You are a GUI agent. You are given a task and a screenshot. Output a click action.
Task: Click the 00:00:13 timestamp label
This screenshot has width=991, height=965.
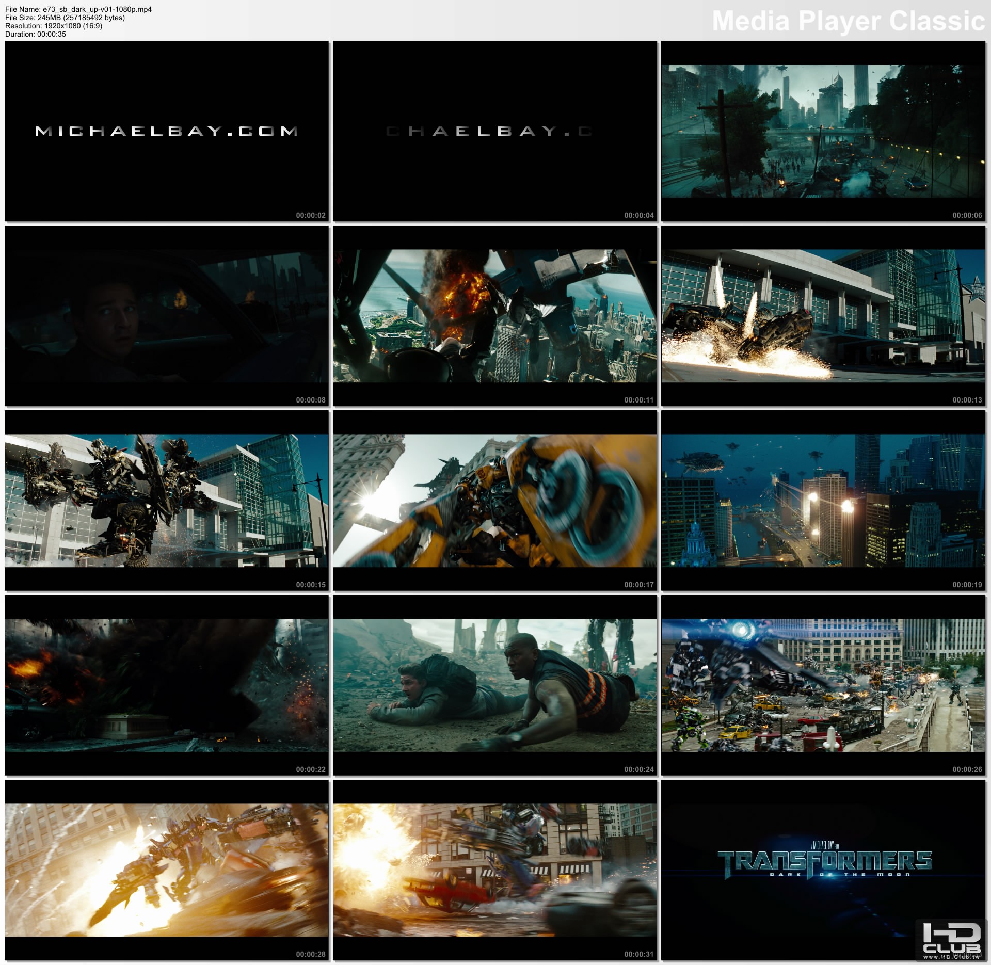pos(967,400)
